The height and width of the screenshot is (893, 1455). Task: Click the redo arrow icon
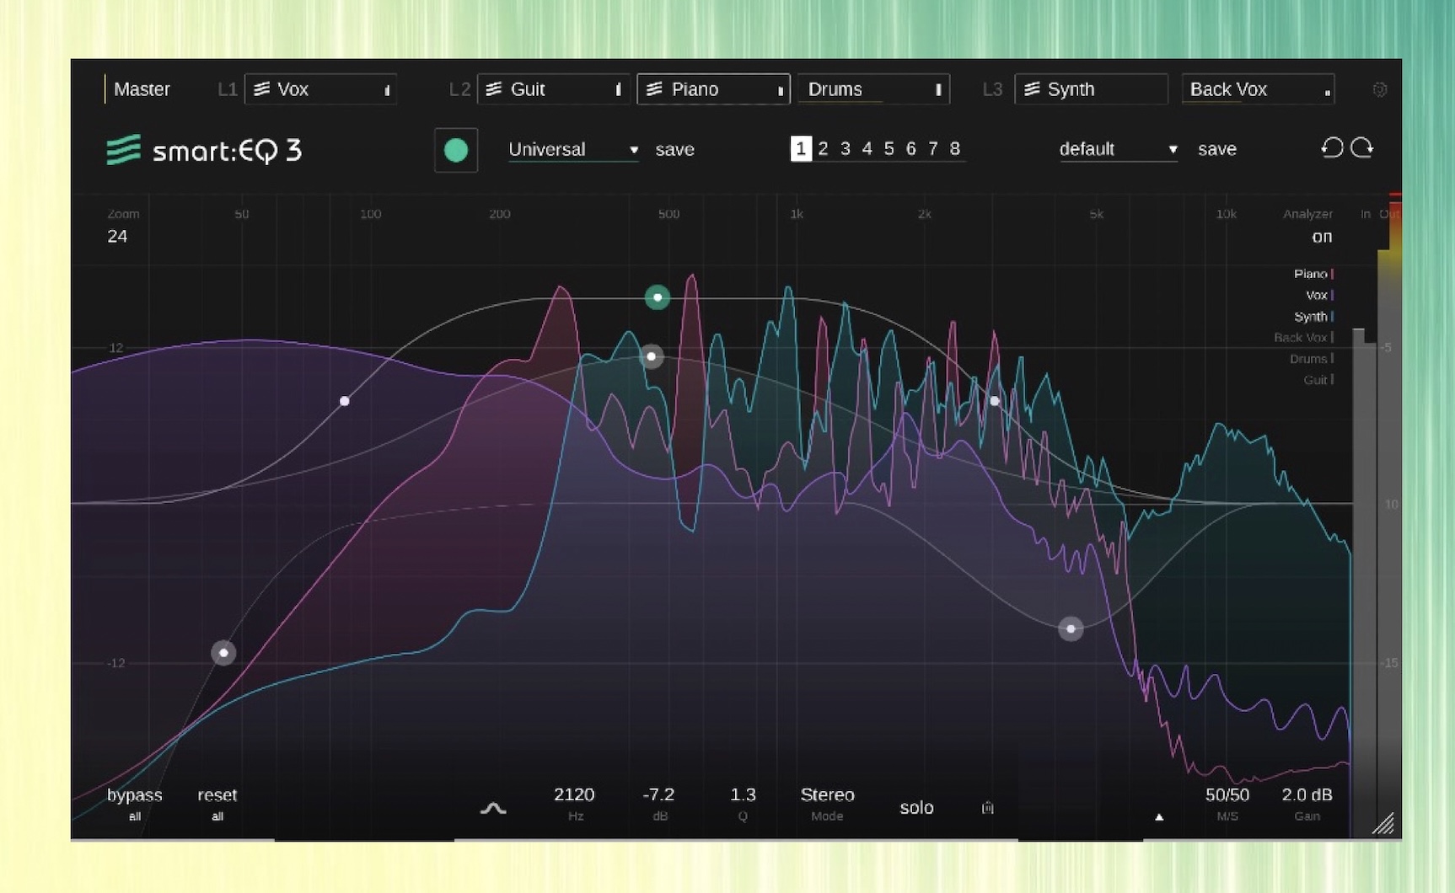click(1362, 148)
